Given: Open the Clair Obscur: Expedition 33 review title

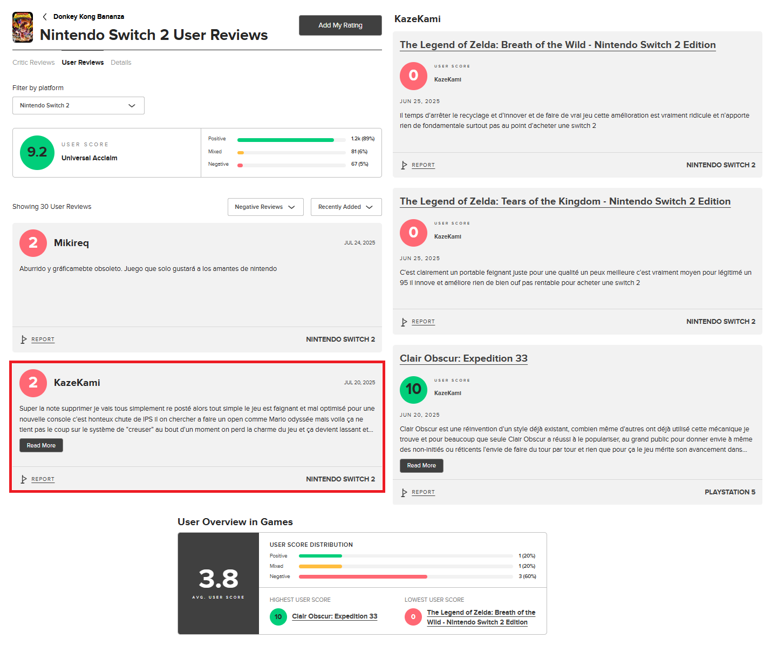Looking at the screenshot, I should (463, 358).
